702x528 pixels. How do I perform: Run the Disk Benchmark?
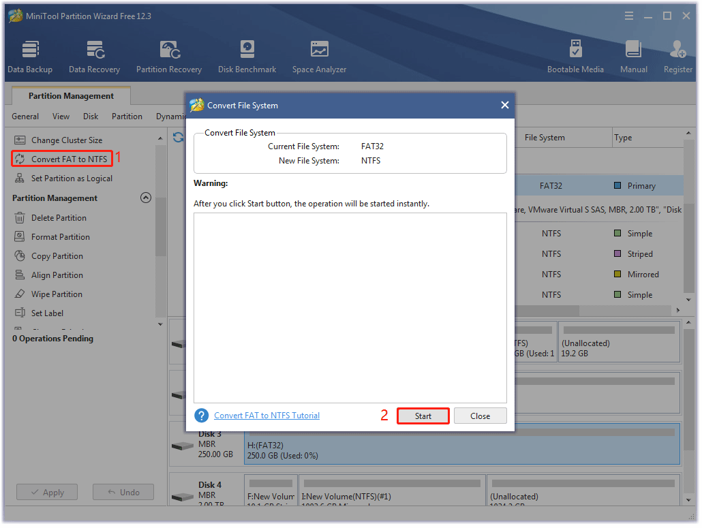(x=247, y=55)
